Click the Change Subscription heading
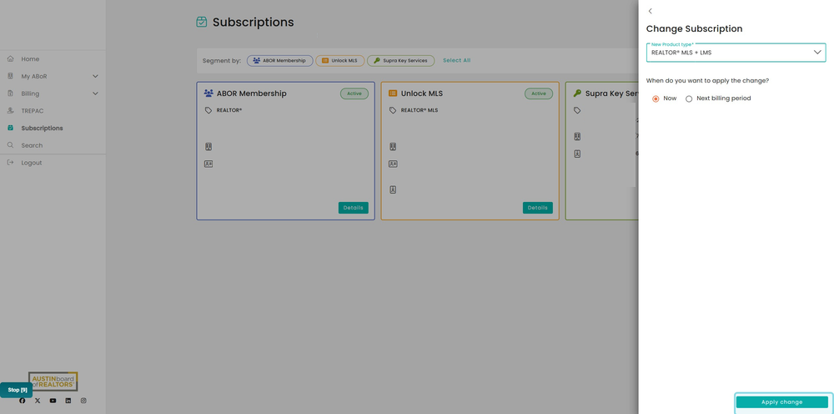The image size is (834, 414). (694, 28)
